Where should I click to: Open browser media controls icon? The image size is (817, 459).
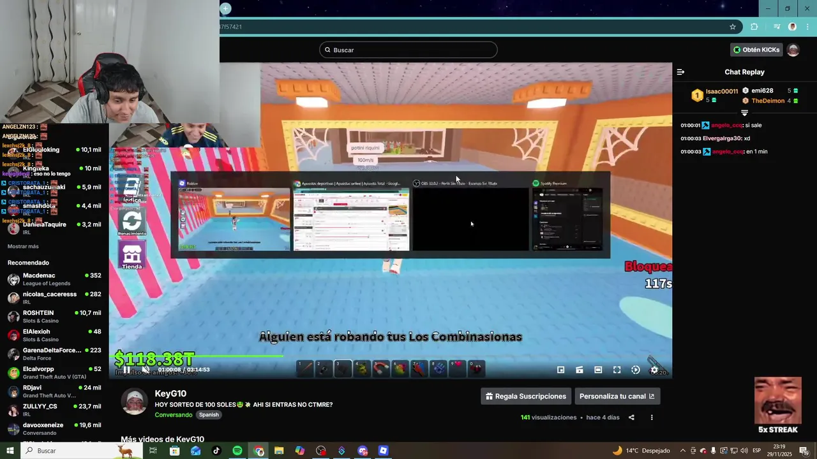coord(777,27)
